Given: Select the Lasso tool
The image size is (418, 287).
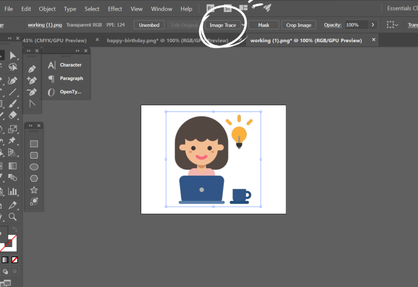Looking at the screenshot, I should tap(12, 67).
